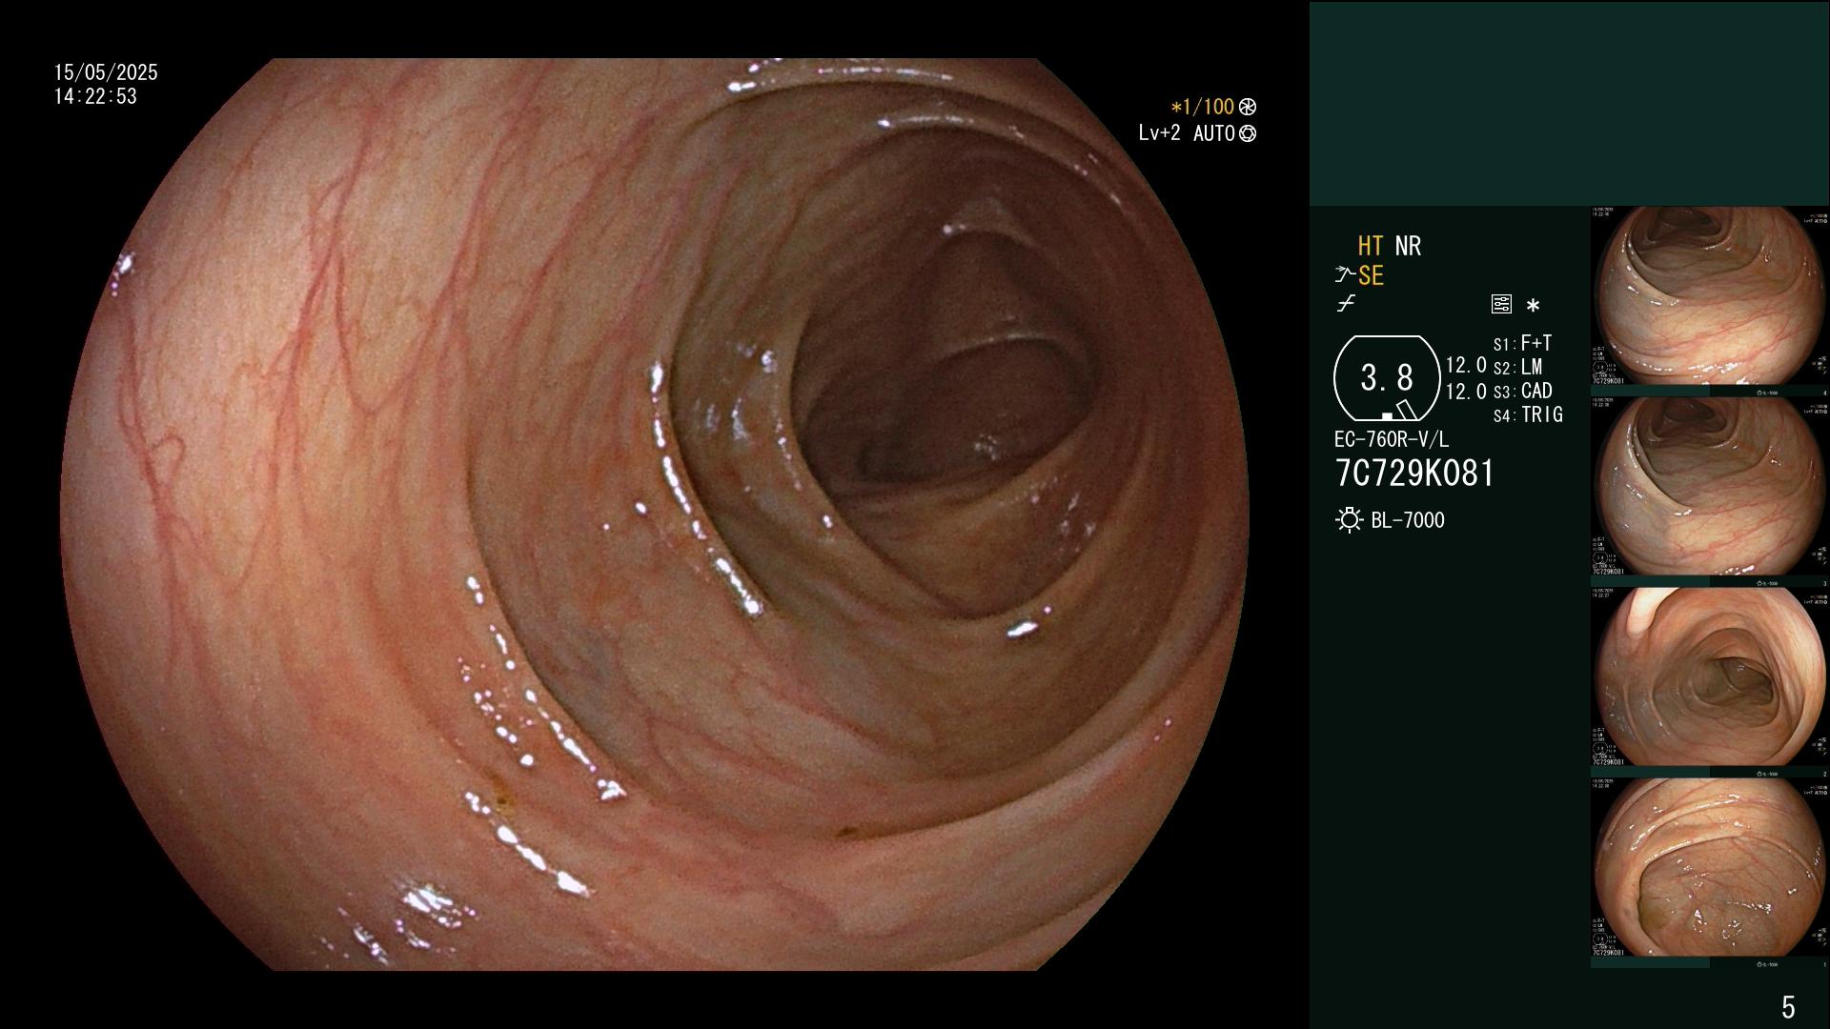Click the AUTO exposure mode text
The image size is (1830, 1029).
tap(1213, 133)
